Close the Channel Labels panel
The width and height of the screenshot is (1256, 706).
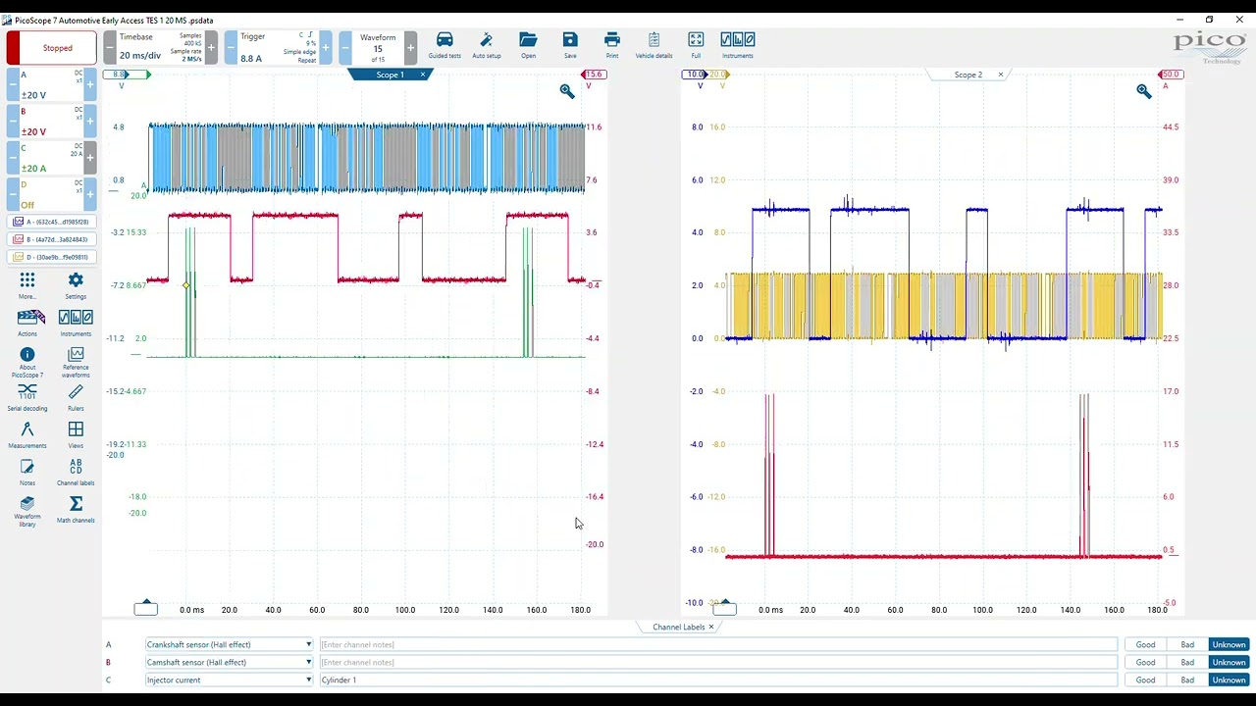pyautogui.click(x=712, y=627)
